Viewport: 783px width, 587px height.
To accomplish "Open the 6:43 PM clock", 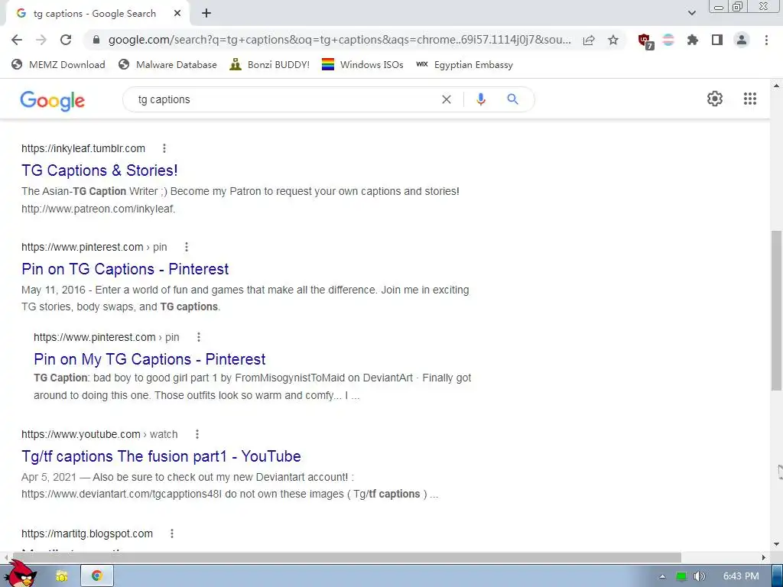I will pyautogui.click(x=740, y=576).
